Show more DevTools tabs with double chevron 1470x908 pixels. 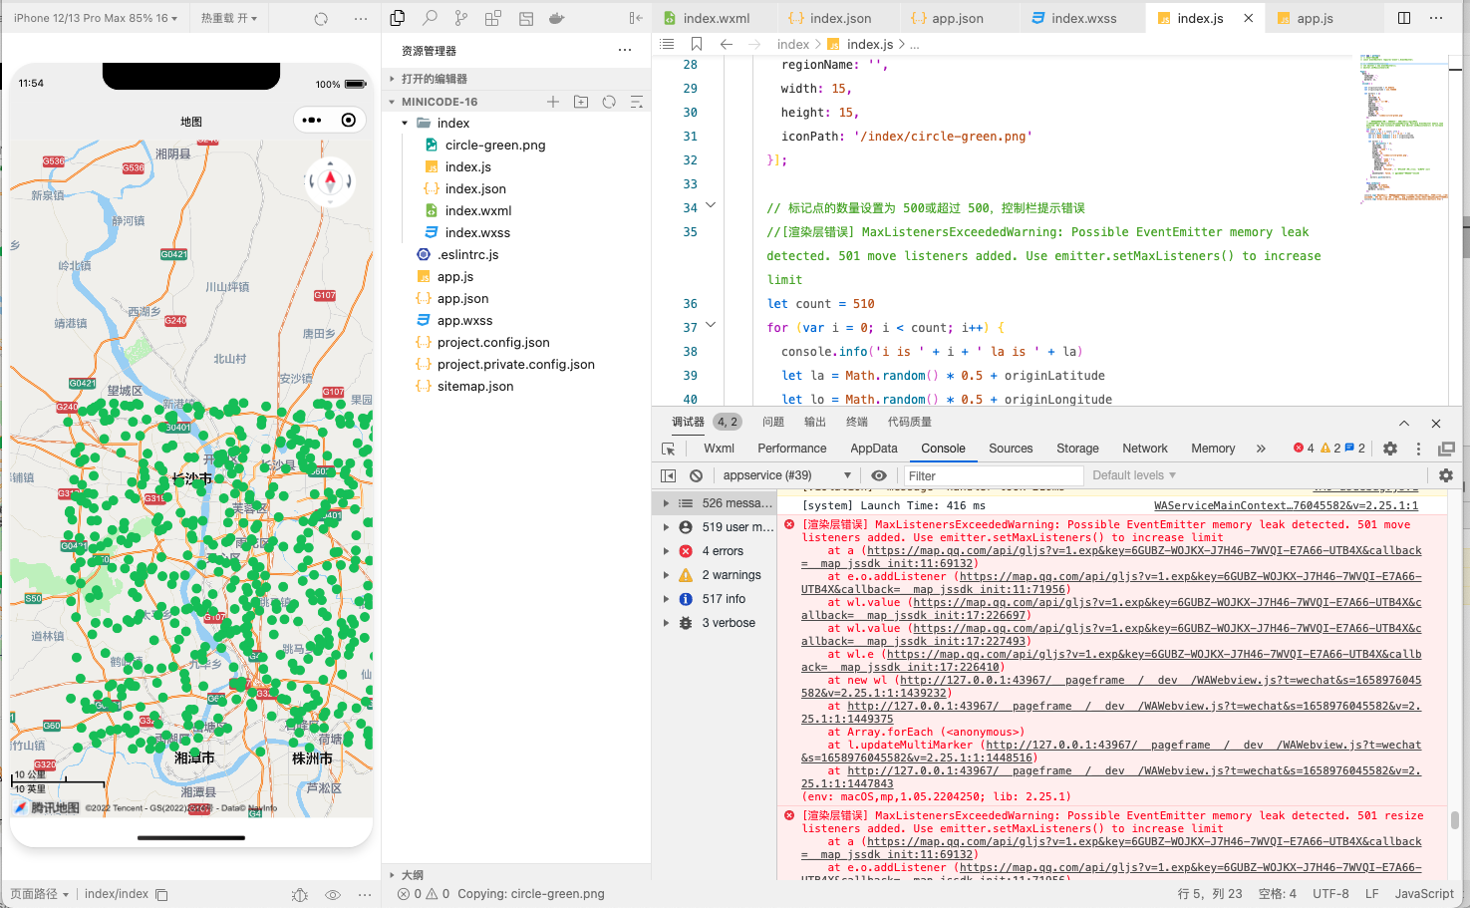click(1261, 449)
